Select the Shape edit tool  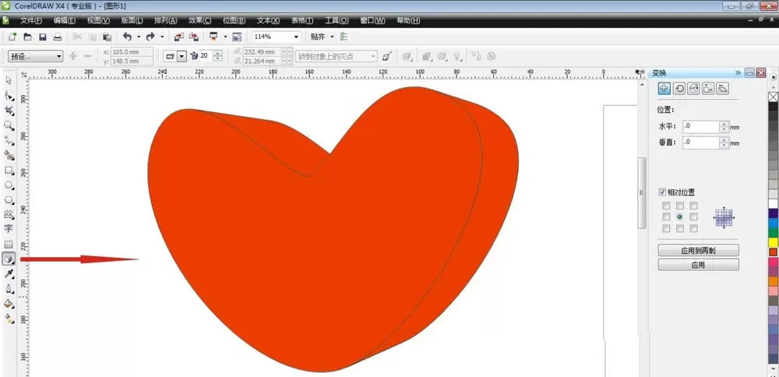(9, 95)
